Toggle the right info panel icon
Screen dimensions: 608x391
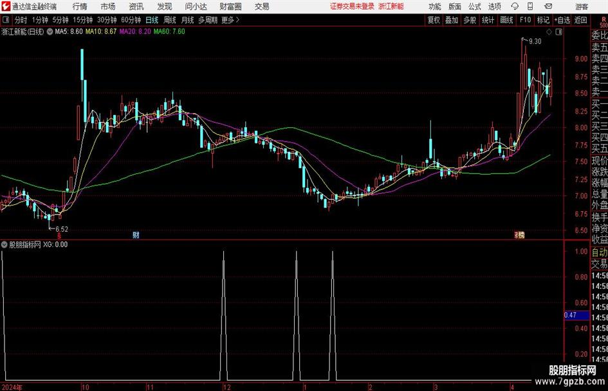558,31
